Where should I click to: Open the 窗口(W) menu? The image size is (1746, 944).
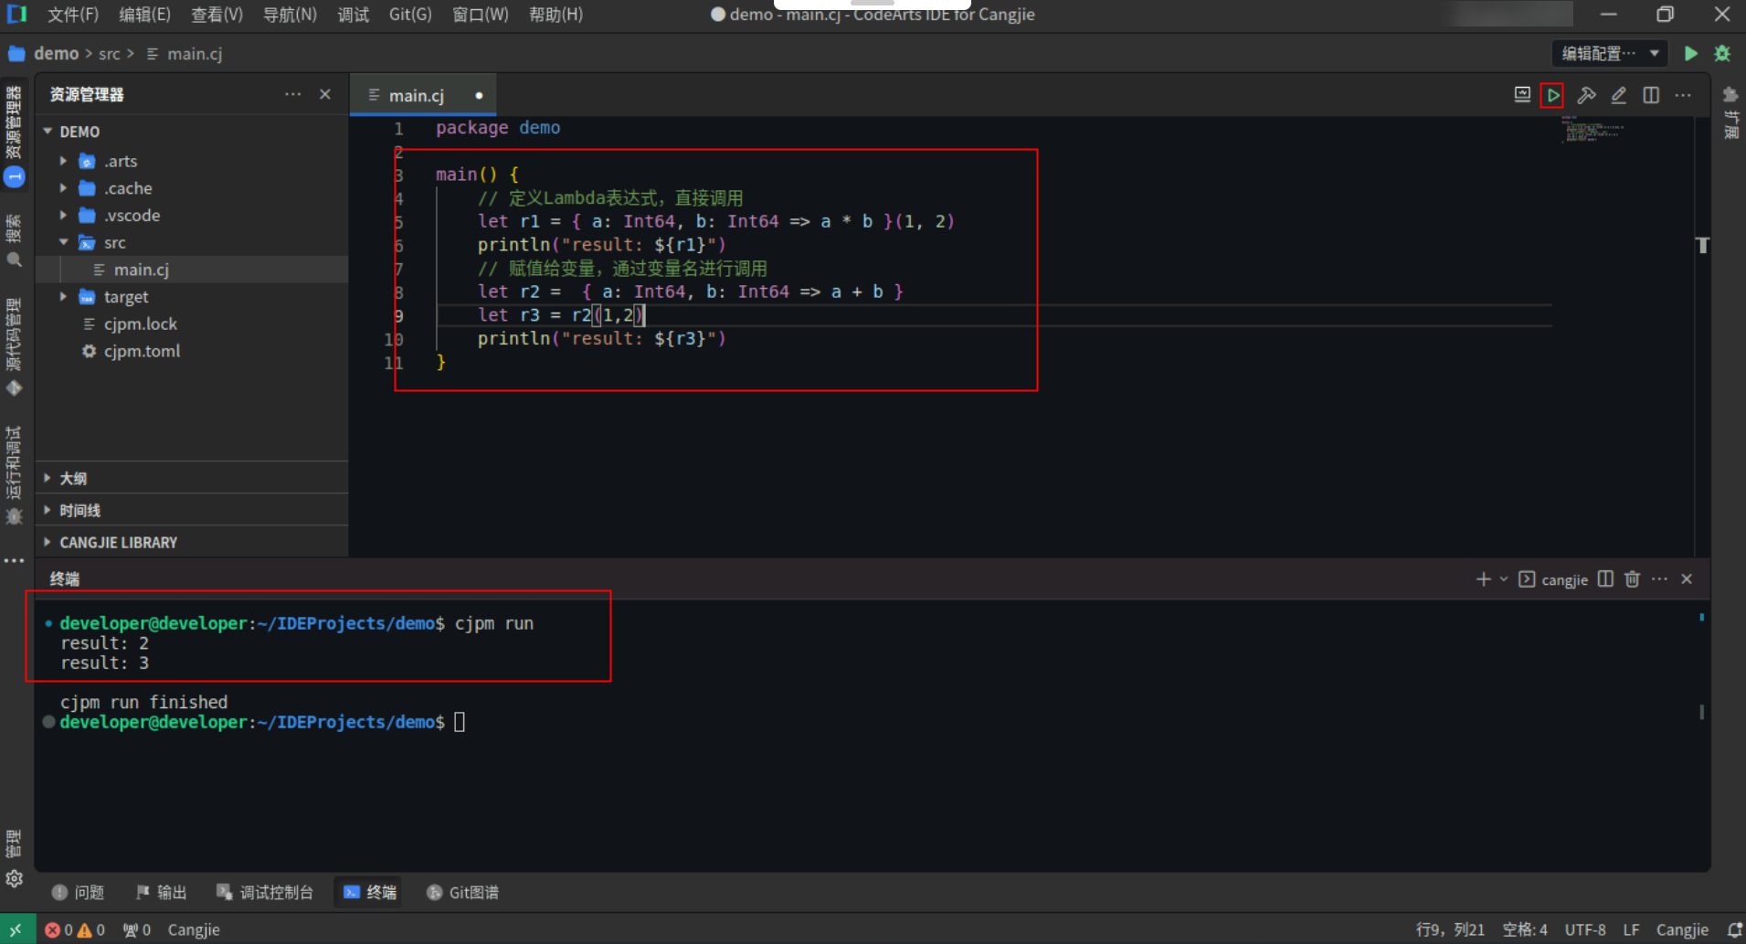tap(480, 15)
